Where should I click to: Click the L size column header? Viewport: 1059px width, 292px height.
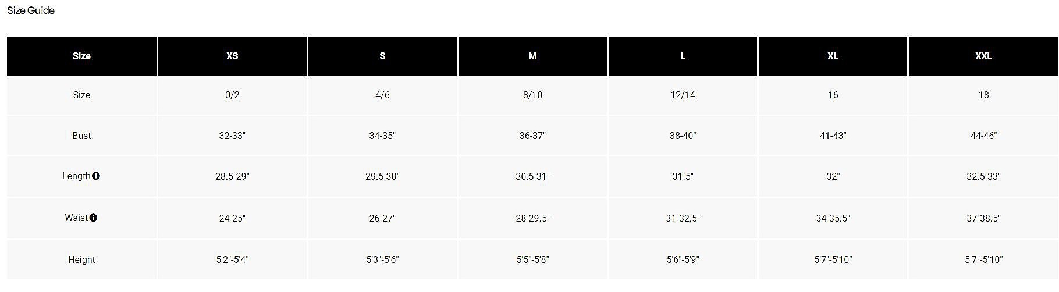[x=683, y=56]
